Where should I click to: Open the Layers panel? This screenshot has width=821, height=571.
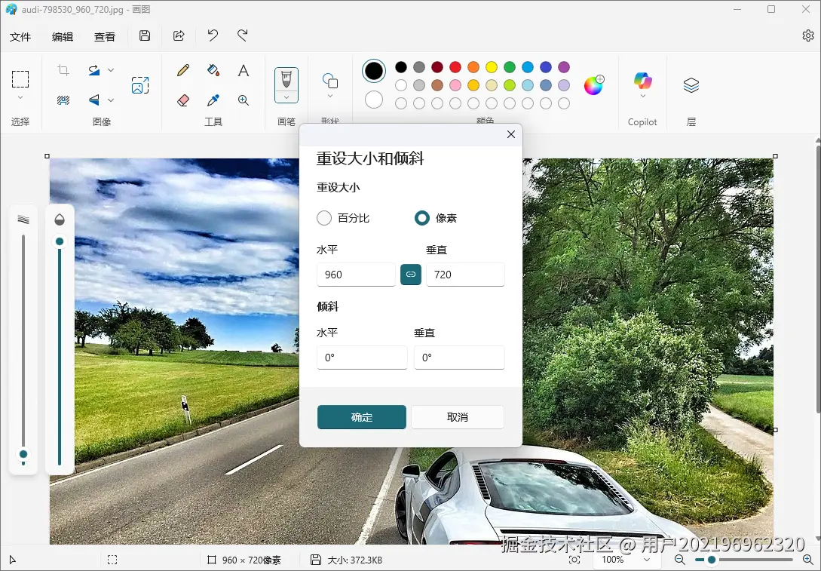(691, 85)
